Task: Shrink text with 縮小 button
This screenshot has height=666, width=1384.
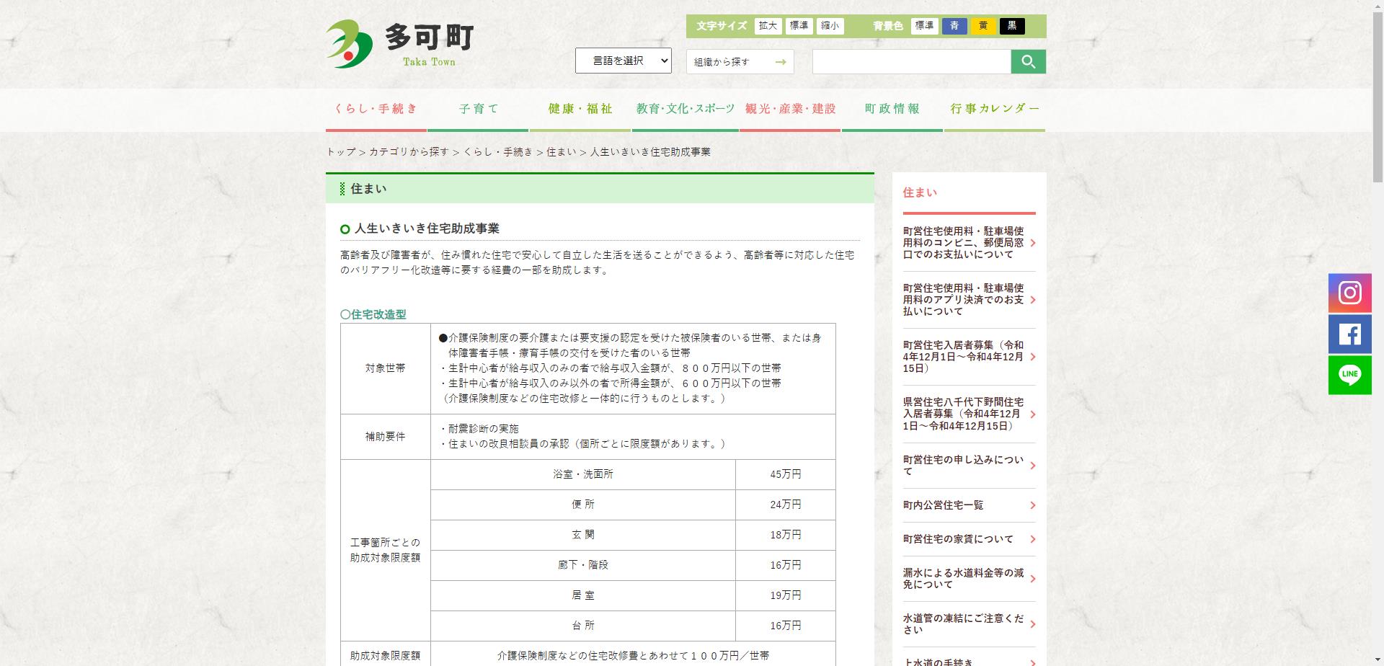Action: [830, 26]
